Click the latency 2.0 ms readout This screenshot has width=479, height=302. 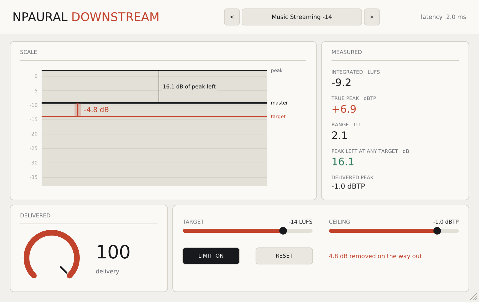[x=443, y=17]
